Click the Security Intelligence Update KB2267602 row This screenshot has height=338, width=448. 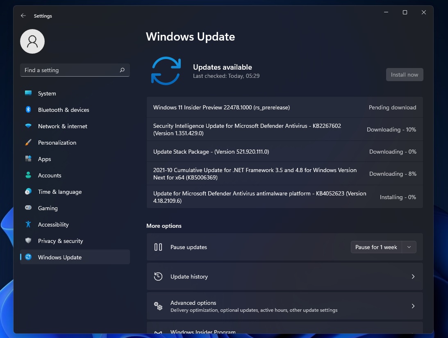tap(284, 129)
